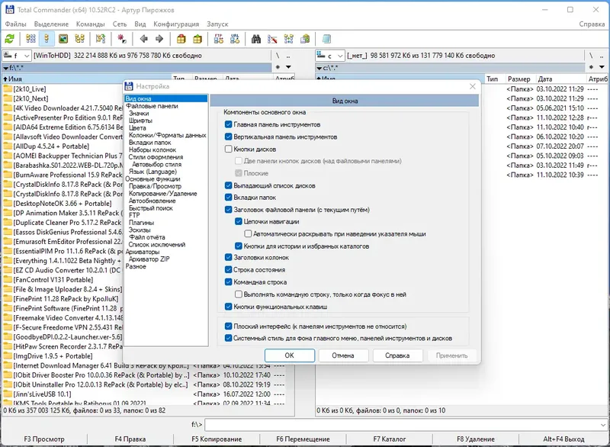This screenshot has width=610, height=447.
Task: Show the directory tree view icon
Action: 80,39
